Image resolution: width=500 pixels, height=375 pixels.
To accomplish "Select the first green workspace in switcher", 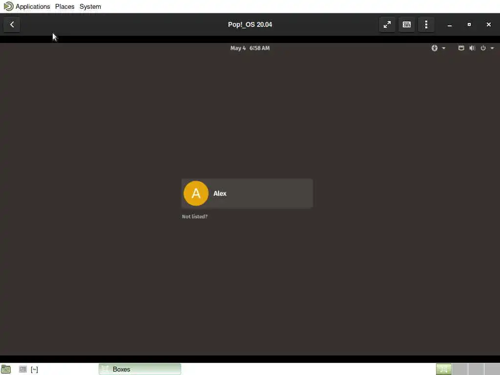I will [x=443, y=369].
